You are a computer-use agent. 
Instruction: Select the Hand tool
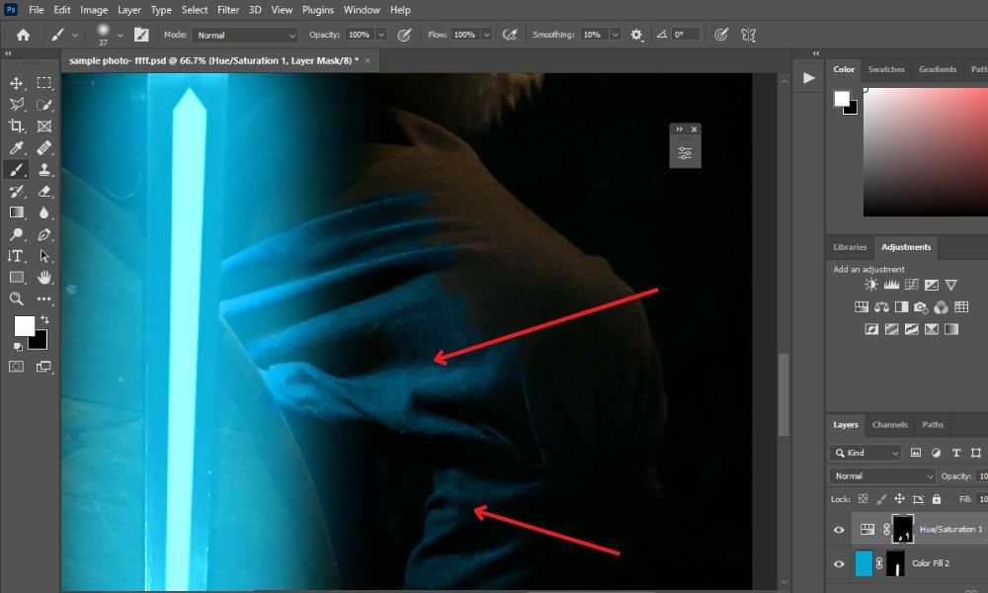pos(44,278)
